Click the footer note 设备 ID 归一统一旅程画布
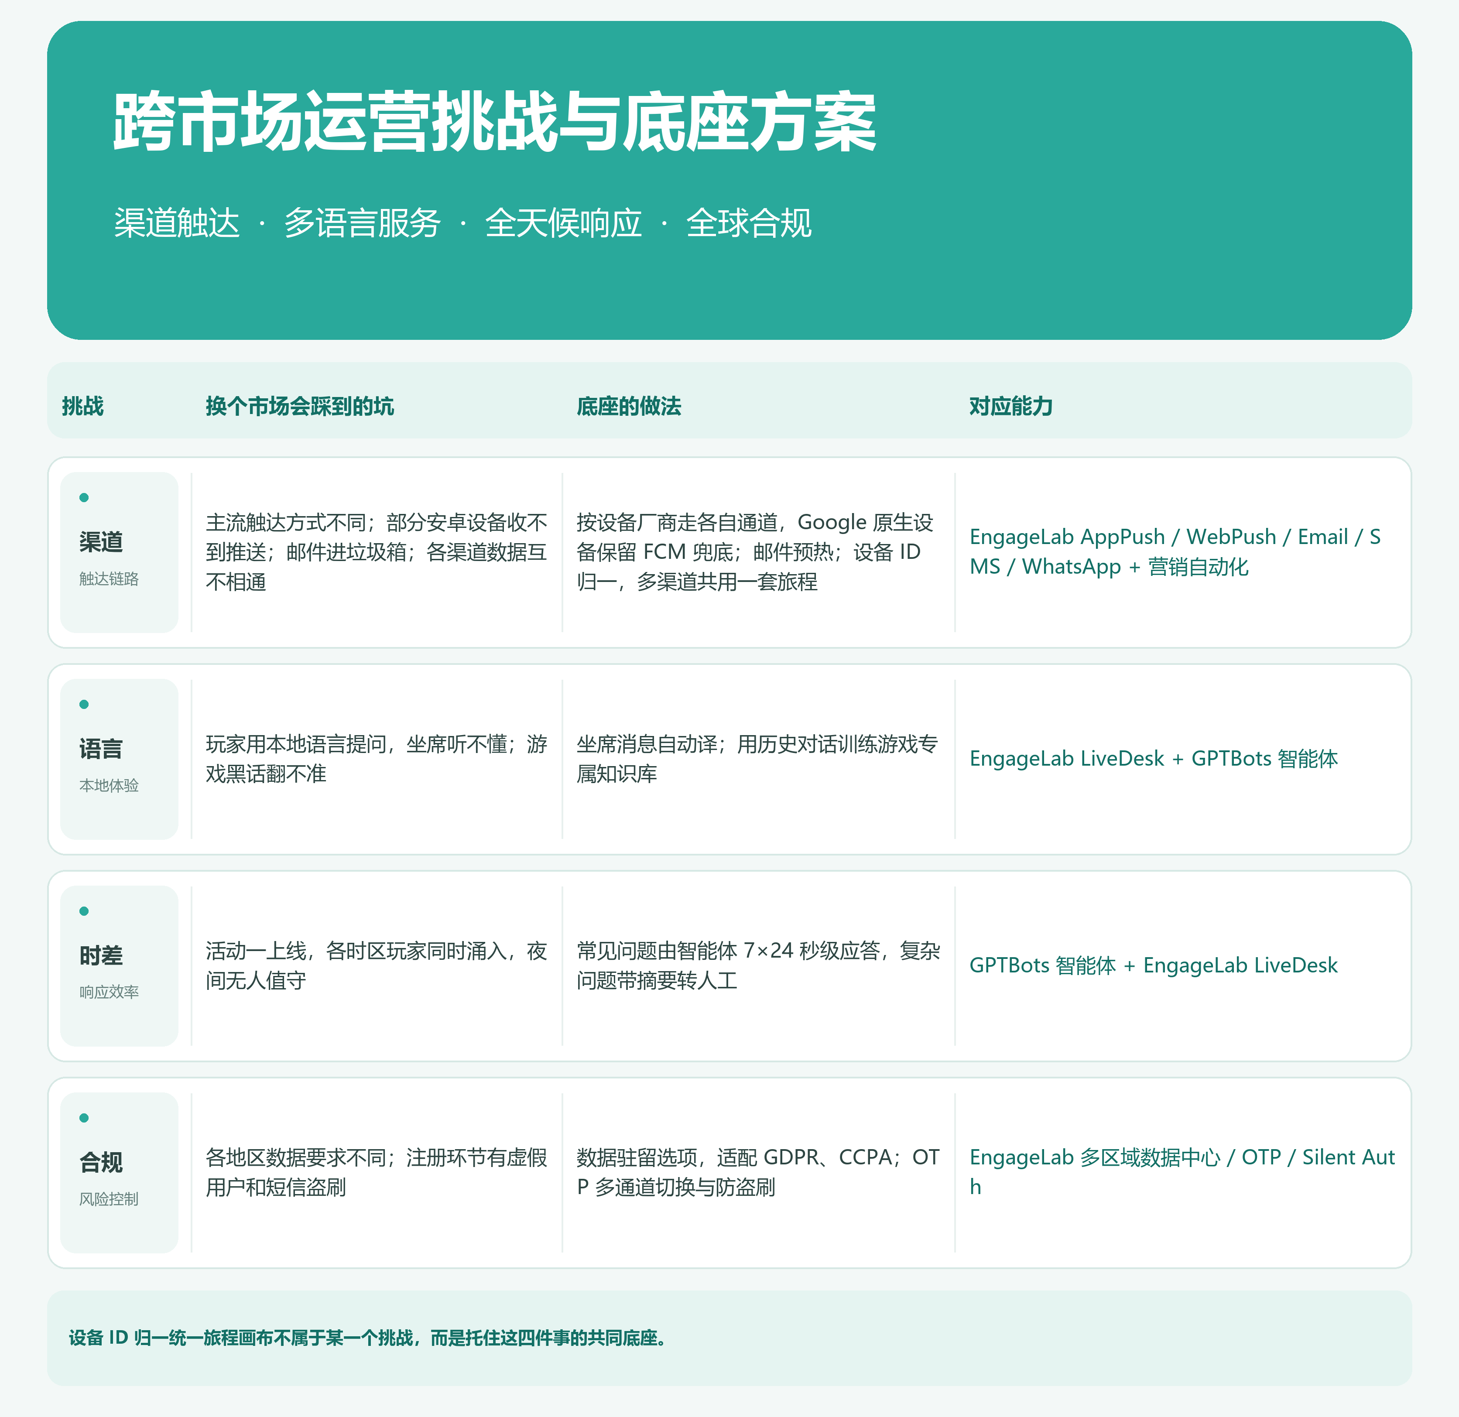 pyautogui.click(x=370, y=1338)
